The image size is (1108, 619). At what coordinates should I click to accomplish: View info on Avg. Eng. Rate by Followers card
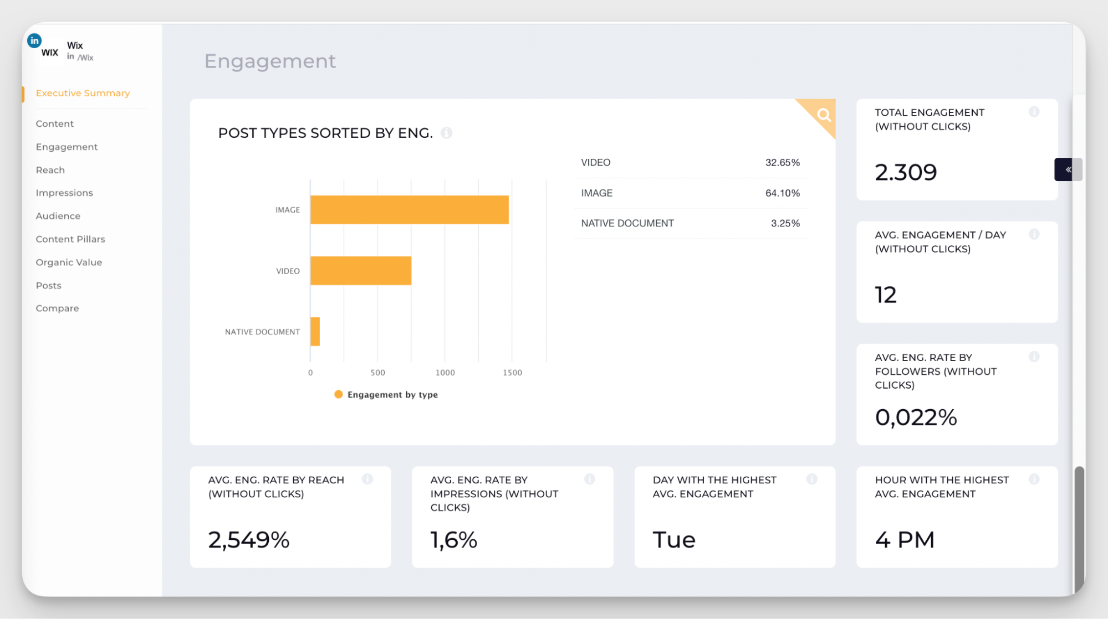1034,357
